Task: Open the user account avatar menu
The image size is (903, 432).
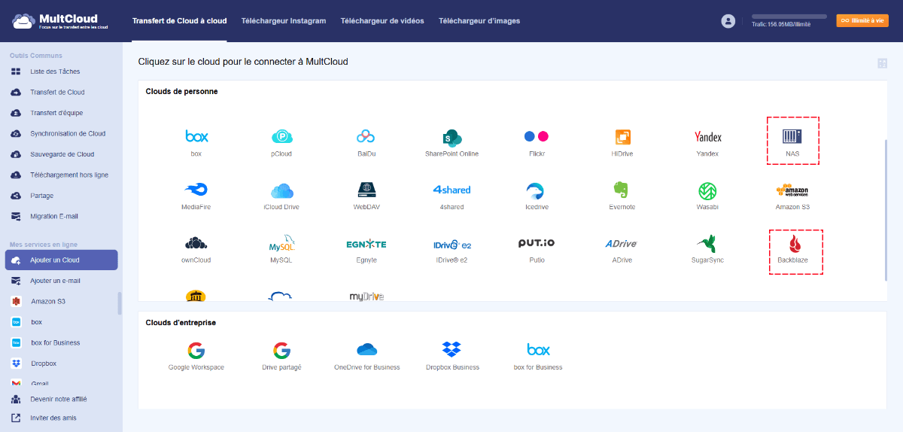Action: 728,21
